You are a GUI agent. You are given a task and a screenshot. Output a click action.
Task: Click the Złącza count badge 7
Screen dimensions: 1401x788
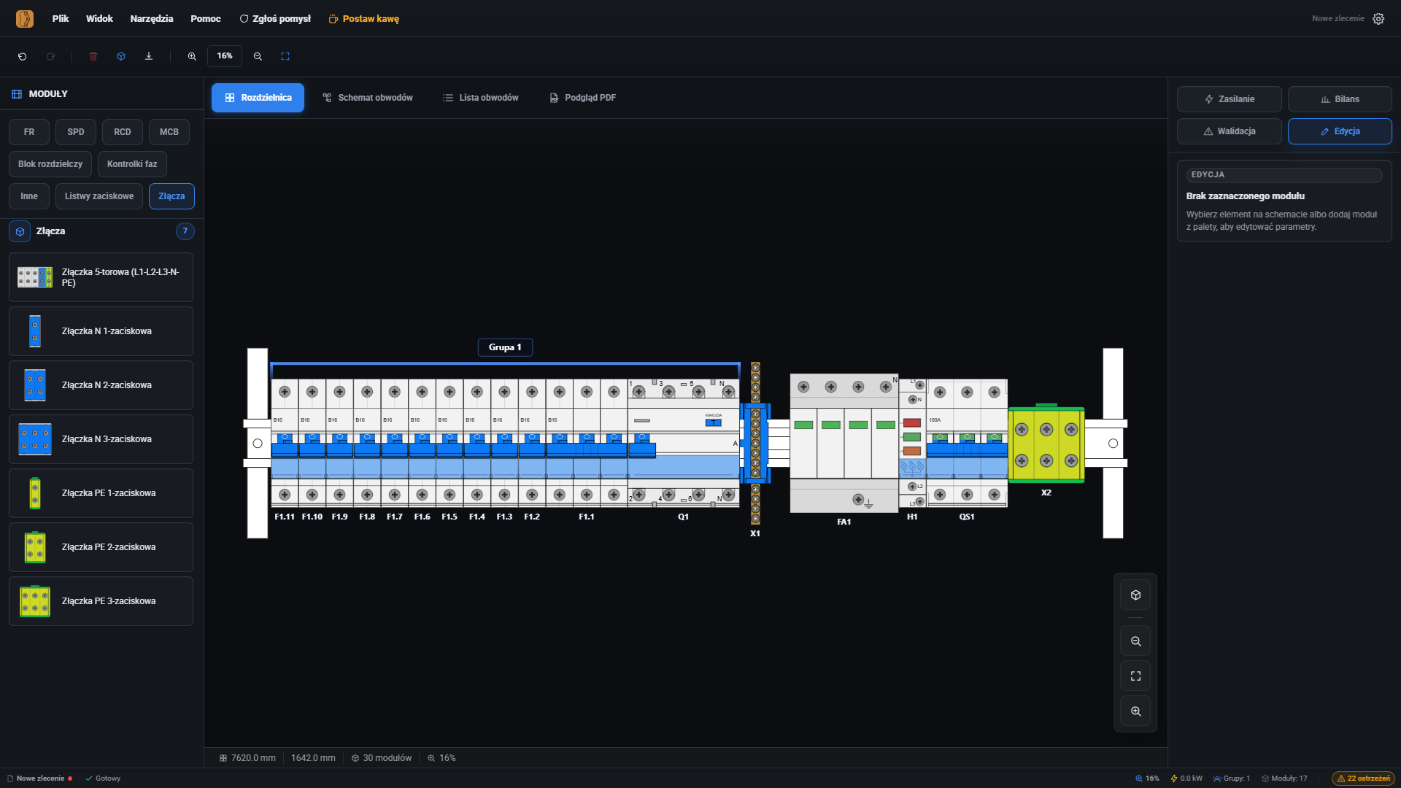[x=185, y=231]
